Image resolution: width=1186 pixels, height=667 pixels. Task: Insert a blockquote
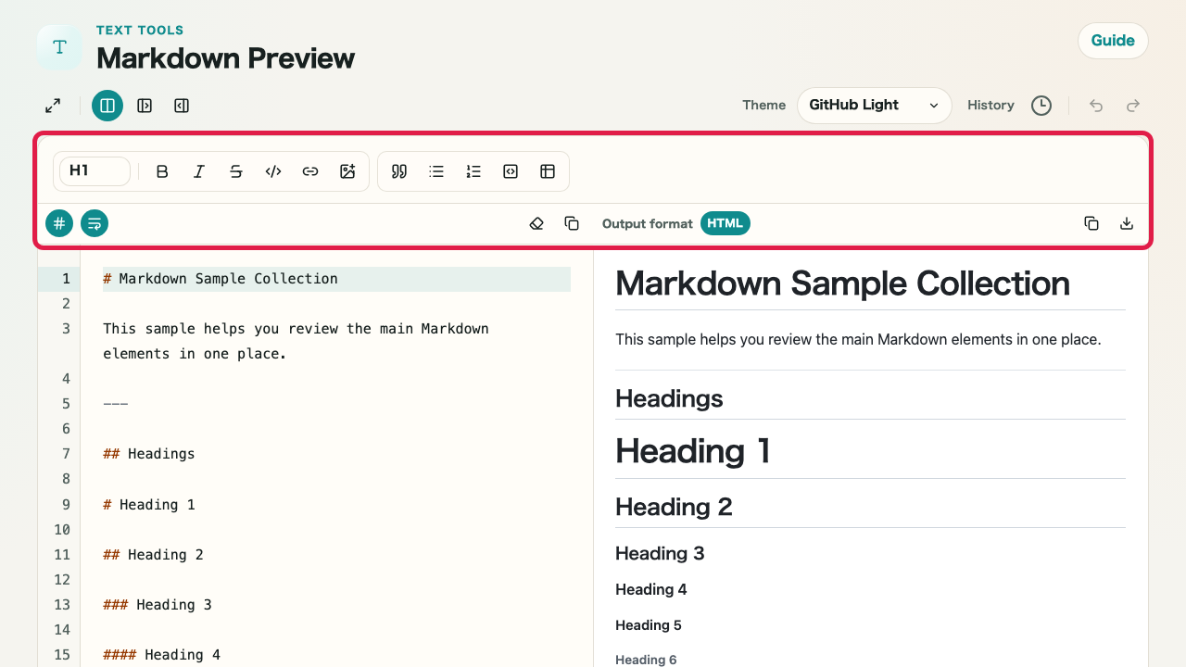click(x=399, y=171)
